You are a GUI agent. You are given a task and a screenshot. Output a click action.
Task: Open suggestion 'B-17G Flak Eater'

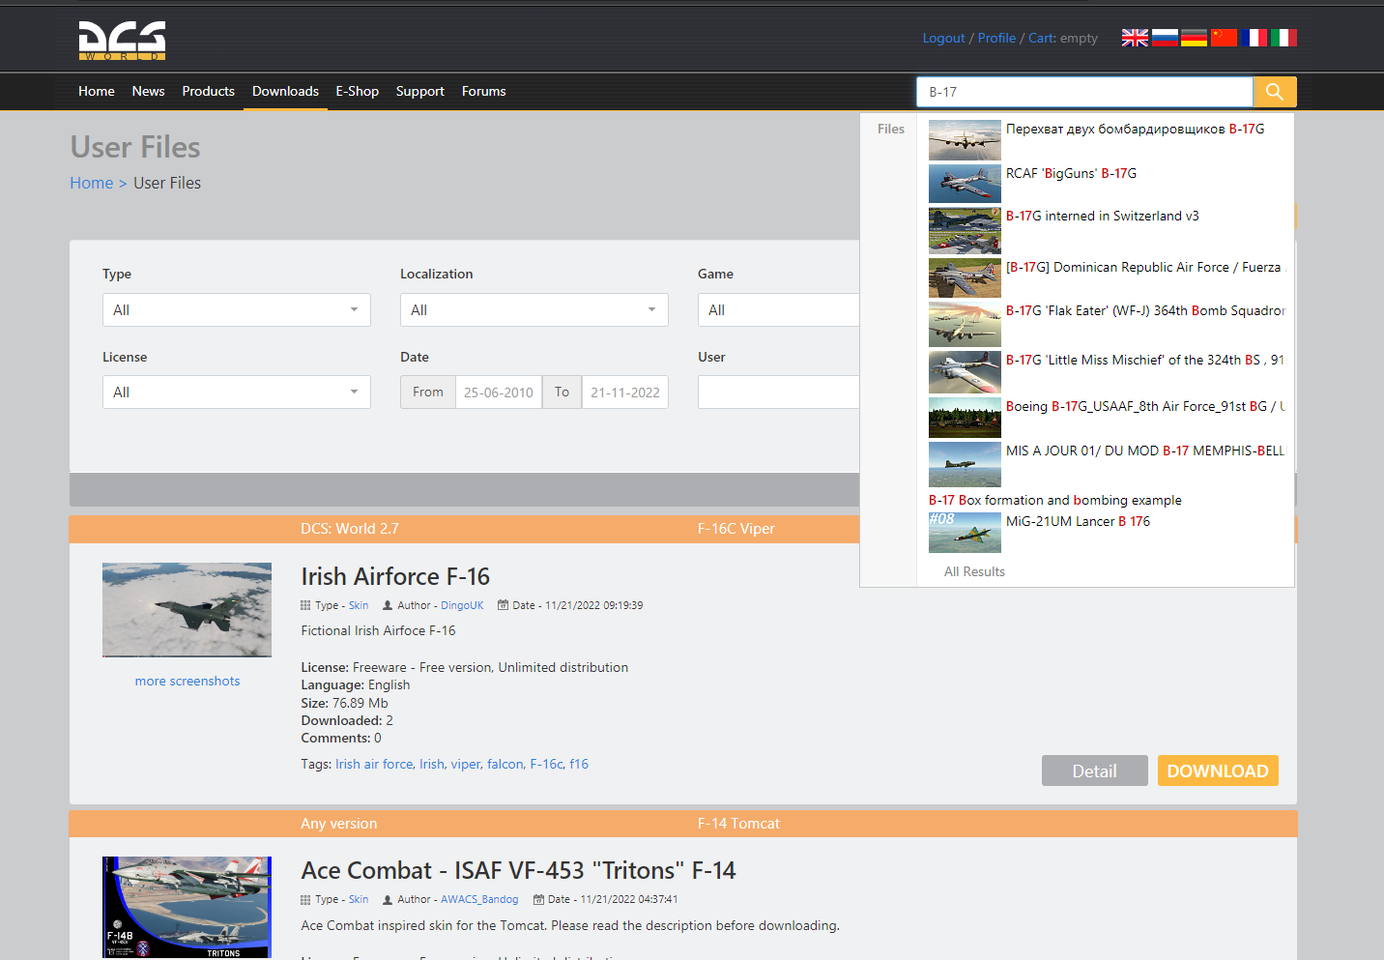pos(1145,311)
